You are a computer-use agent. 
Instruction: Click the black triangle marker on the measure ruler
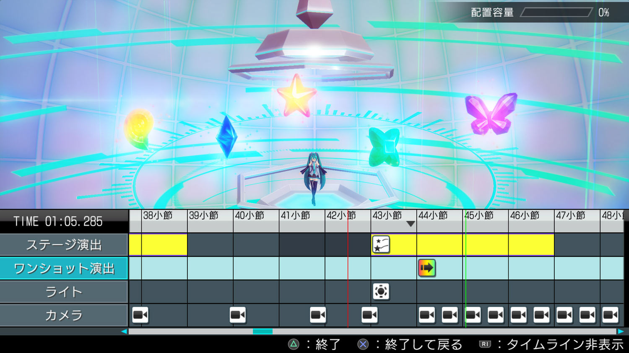click(411, 224)
